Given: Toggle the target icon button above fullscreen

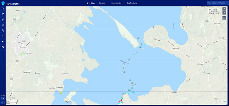Looking at the screenshot, I should click(3, 98).
